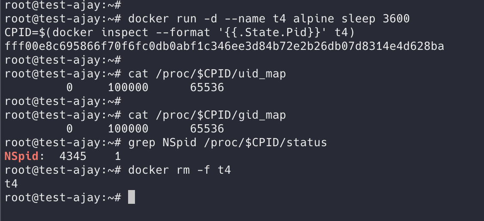Click the sleep 3600 argument
The width and height of the screenshot is (484, 221).
click(386, 19)
